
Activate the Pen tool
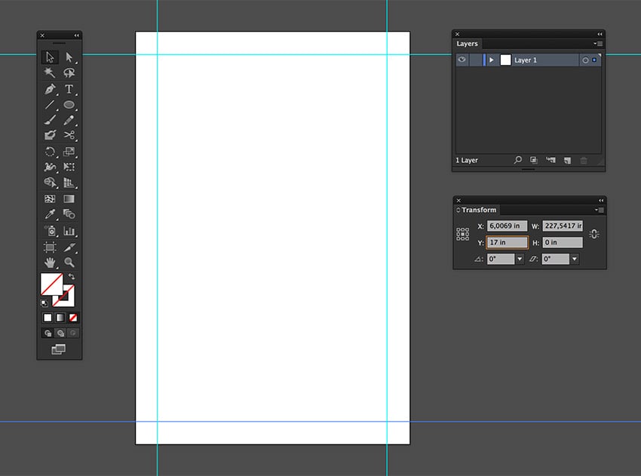(50, 91)
